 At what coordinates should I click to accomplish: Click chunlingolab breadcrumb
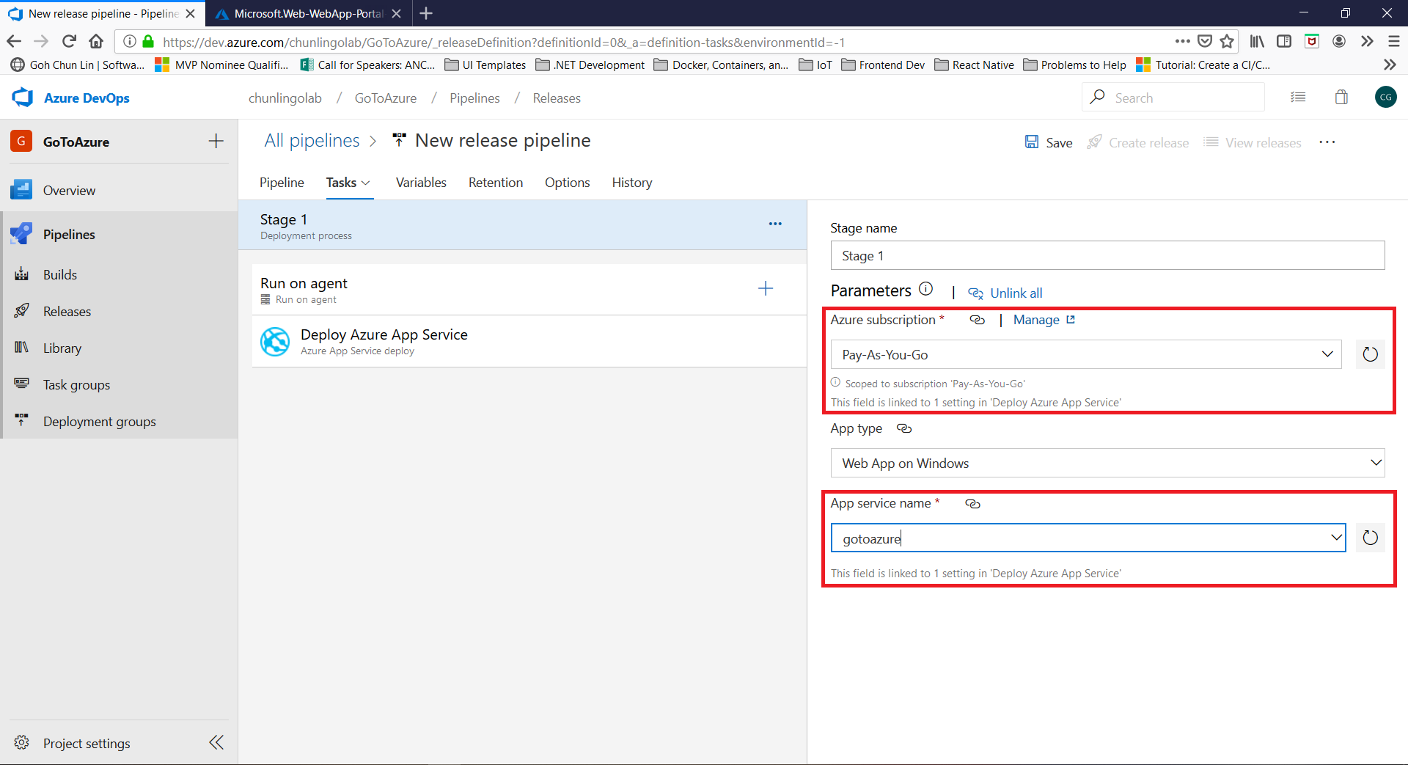285,98
